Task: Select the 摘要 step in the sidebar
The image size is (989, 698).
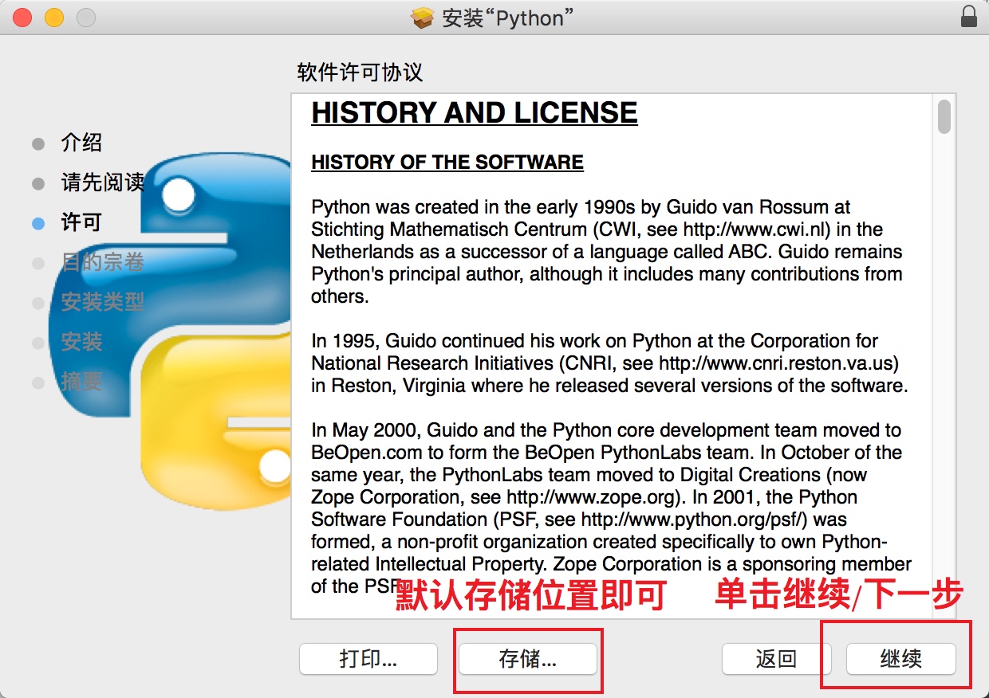Action: (x=81, y=382)
